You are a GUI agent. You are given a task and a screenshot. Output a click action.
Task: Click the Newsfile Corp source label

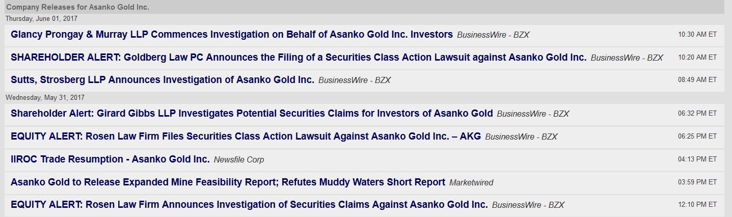[x=239, y=160]
